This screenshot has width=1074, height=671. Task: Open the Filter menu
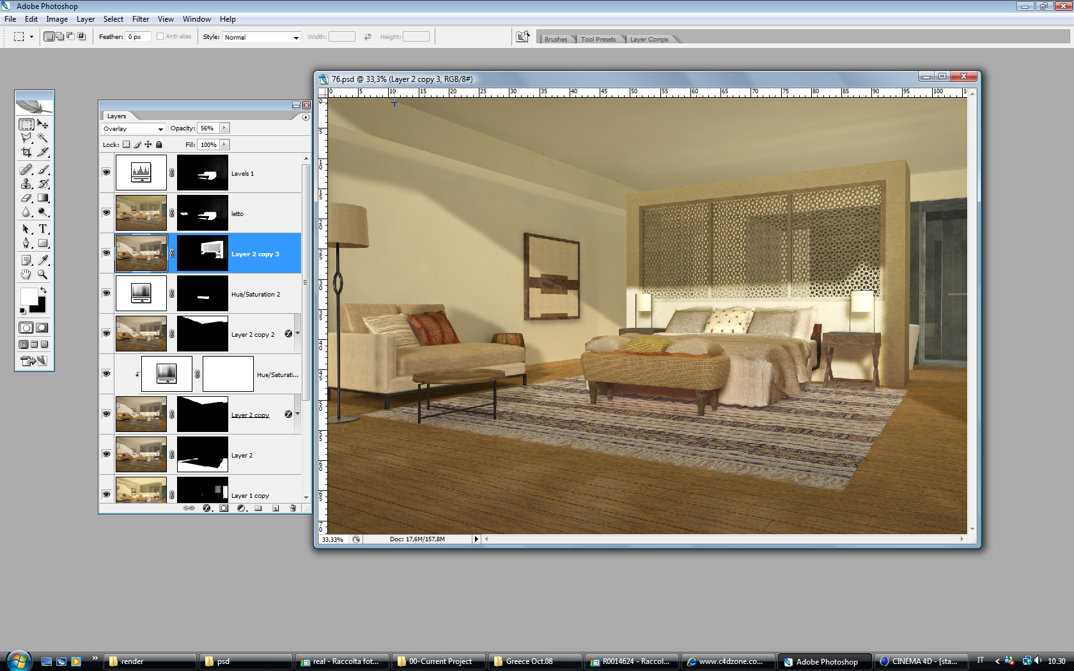click(x=141, y=19)
